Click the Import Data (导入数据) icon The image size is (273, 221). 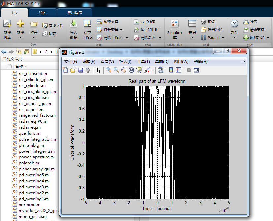pos(74,24)
